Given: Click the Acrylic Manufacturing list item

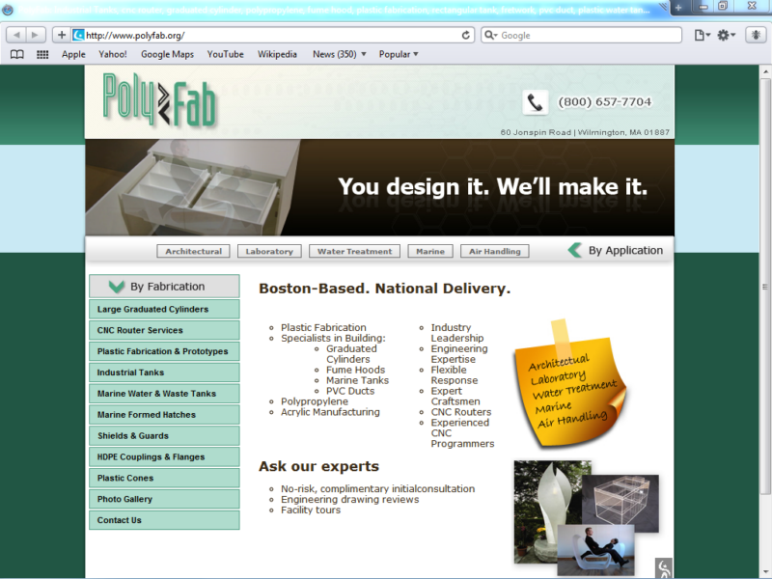Looking at the screenshot, I should click(x=330, y=412).
